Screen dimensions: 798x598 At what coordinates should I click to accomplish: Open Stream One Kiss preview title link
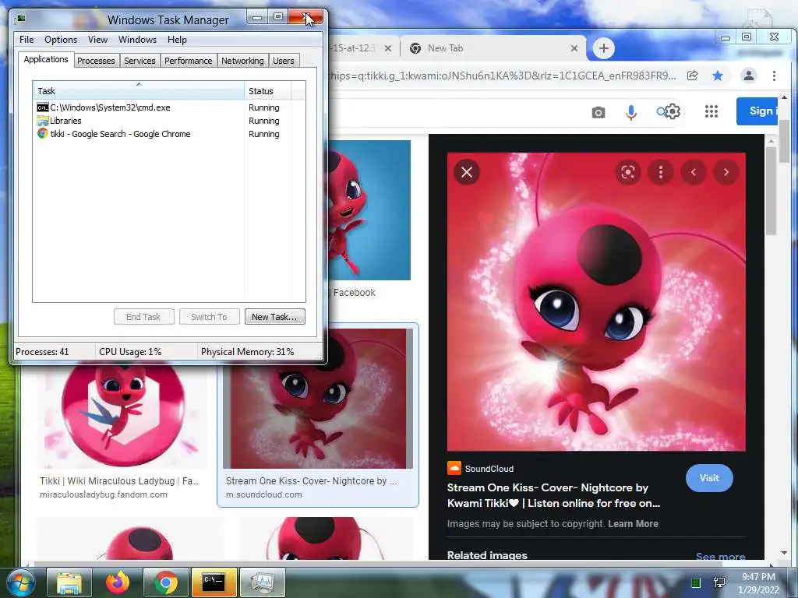click(x=554, y=495)
